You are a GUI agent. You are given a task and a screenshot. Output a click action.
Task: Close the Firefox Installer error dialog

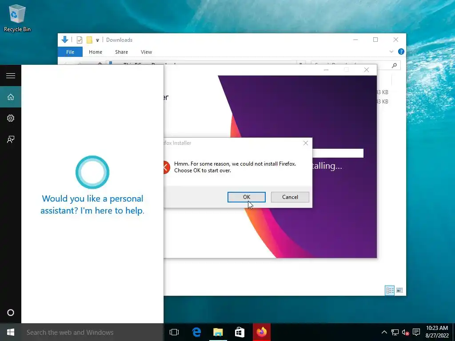(306, 143)
